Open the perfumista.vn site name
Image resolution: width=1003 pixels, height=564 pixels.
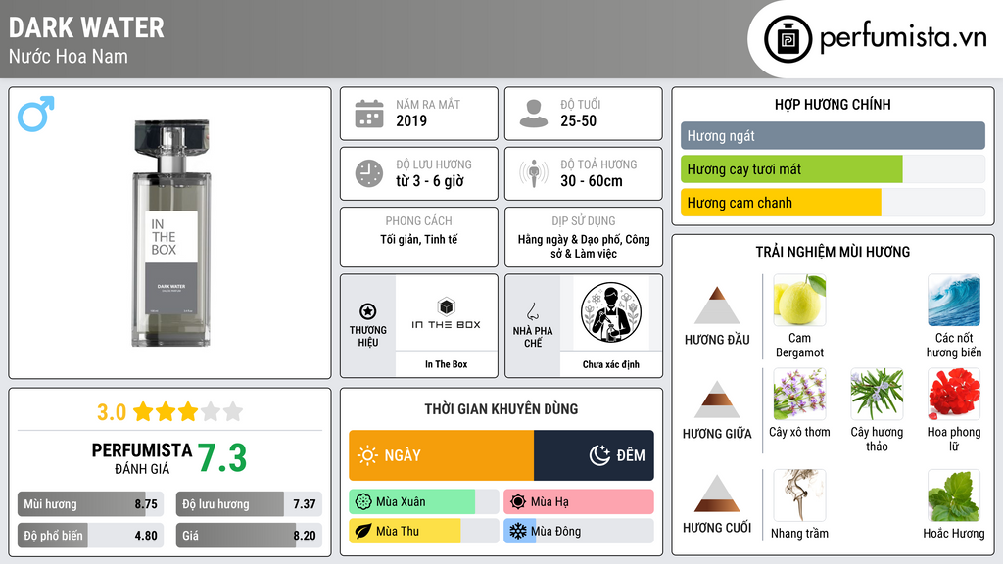tap(903, 38)
